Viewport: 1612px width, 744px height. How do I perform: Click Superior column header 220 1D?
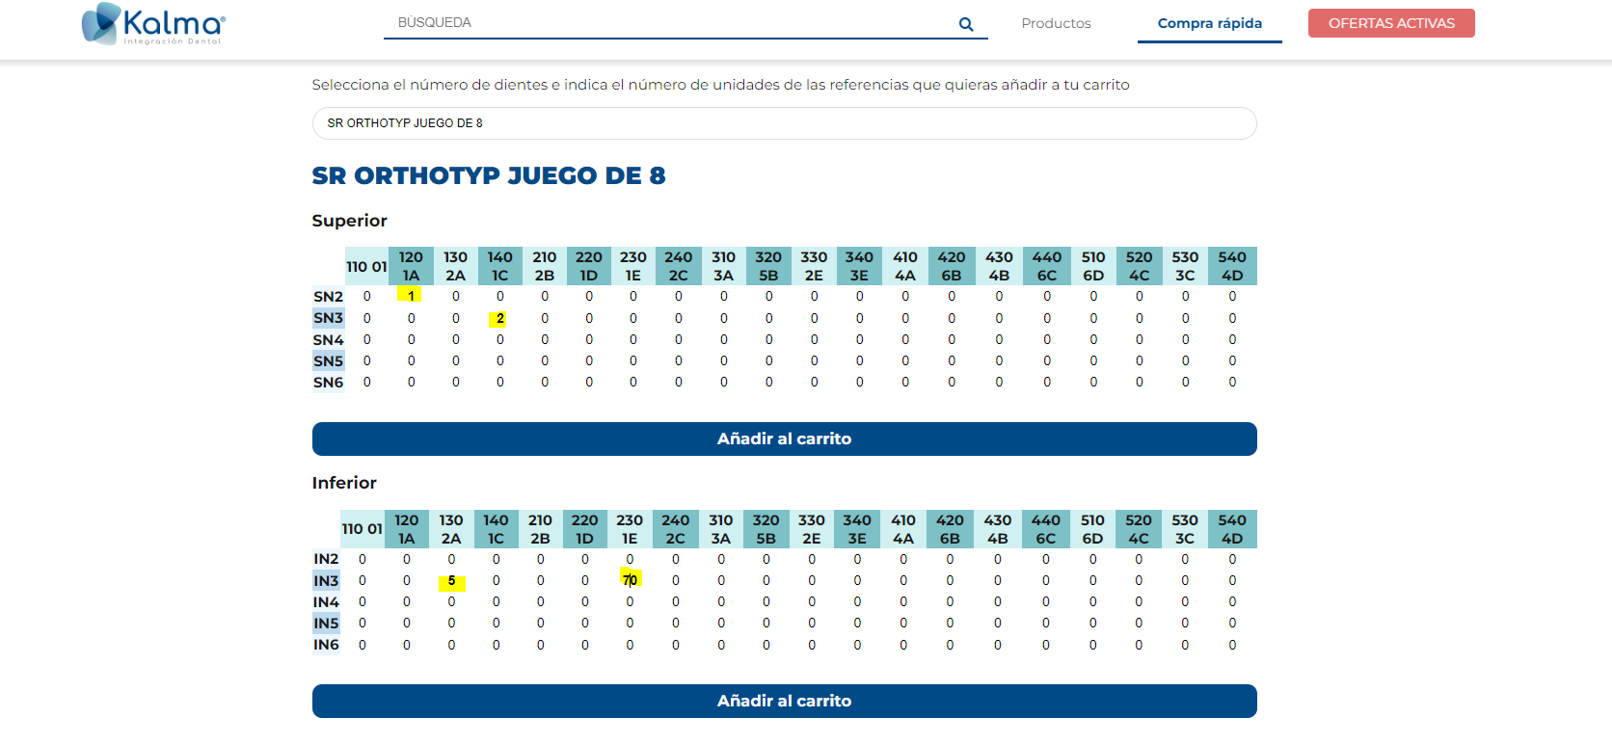point(588,266)
